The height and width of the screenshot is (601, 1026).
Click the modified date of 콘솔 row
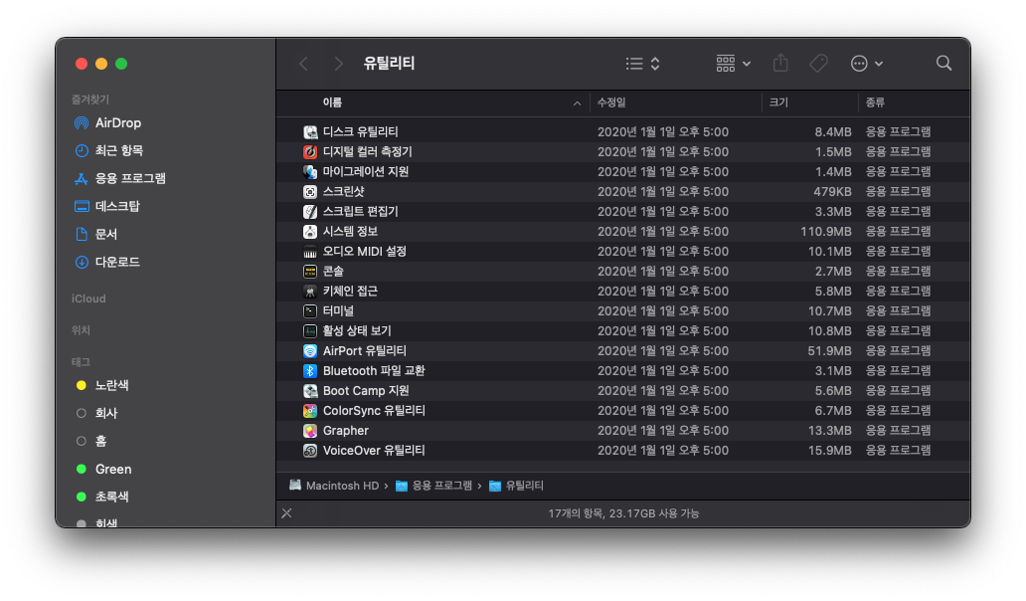click(x=663, y=271)
